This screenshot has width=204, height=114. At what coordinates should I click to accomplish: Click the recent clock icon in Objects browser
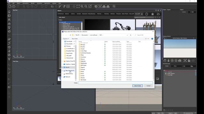coord(147,14)
